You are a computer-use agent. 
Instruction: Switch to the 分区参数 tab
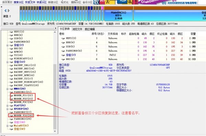[65, 29]
